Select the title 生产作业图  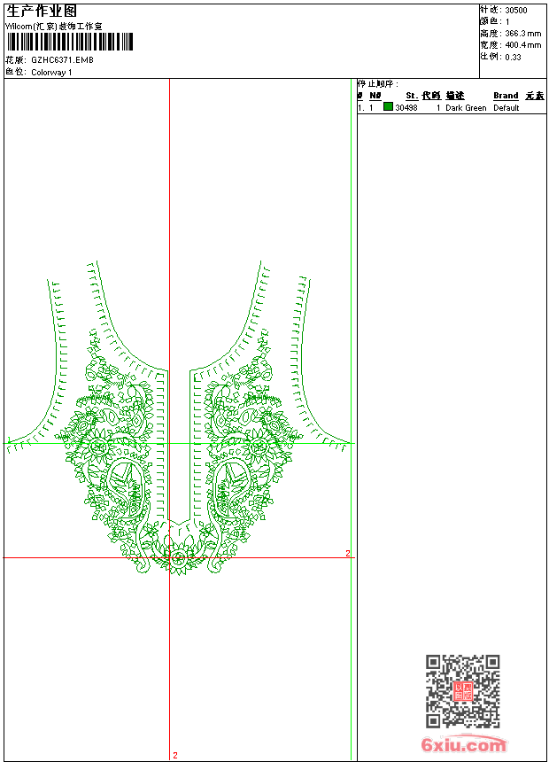pyautogui.click(x=42, y=12)
